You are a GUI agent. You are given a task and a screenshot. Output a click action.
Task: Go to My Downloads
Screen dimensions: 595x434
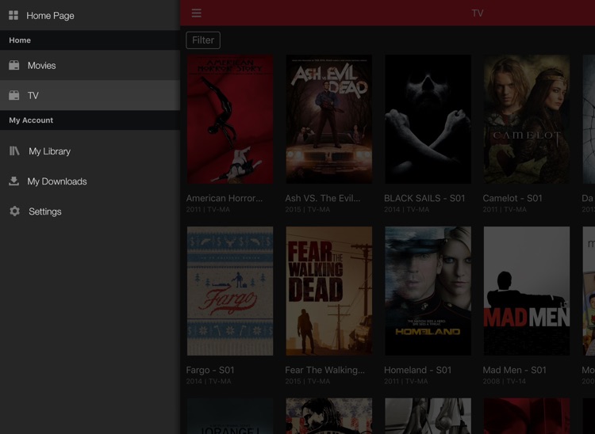(x=90, y=181)
